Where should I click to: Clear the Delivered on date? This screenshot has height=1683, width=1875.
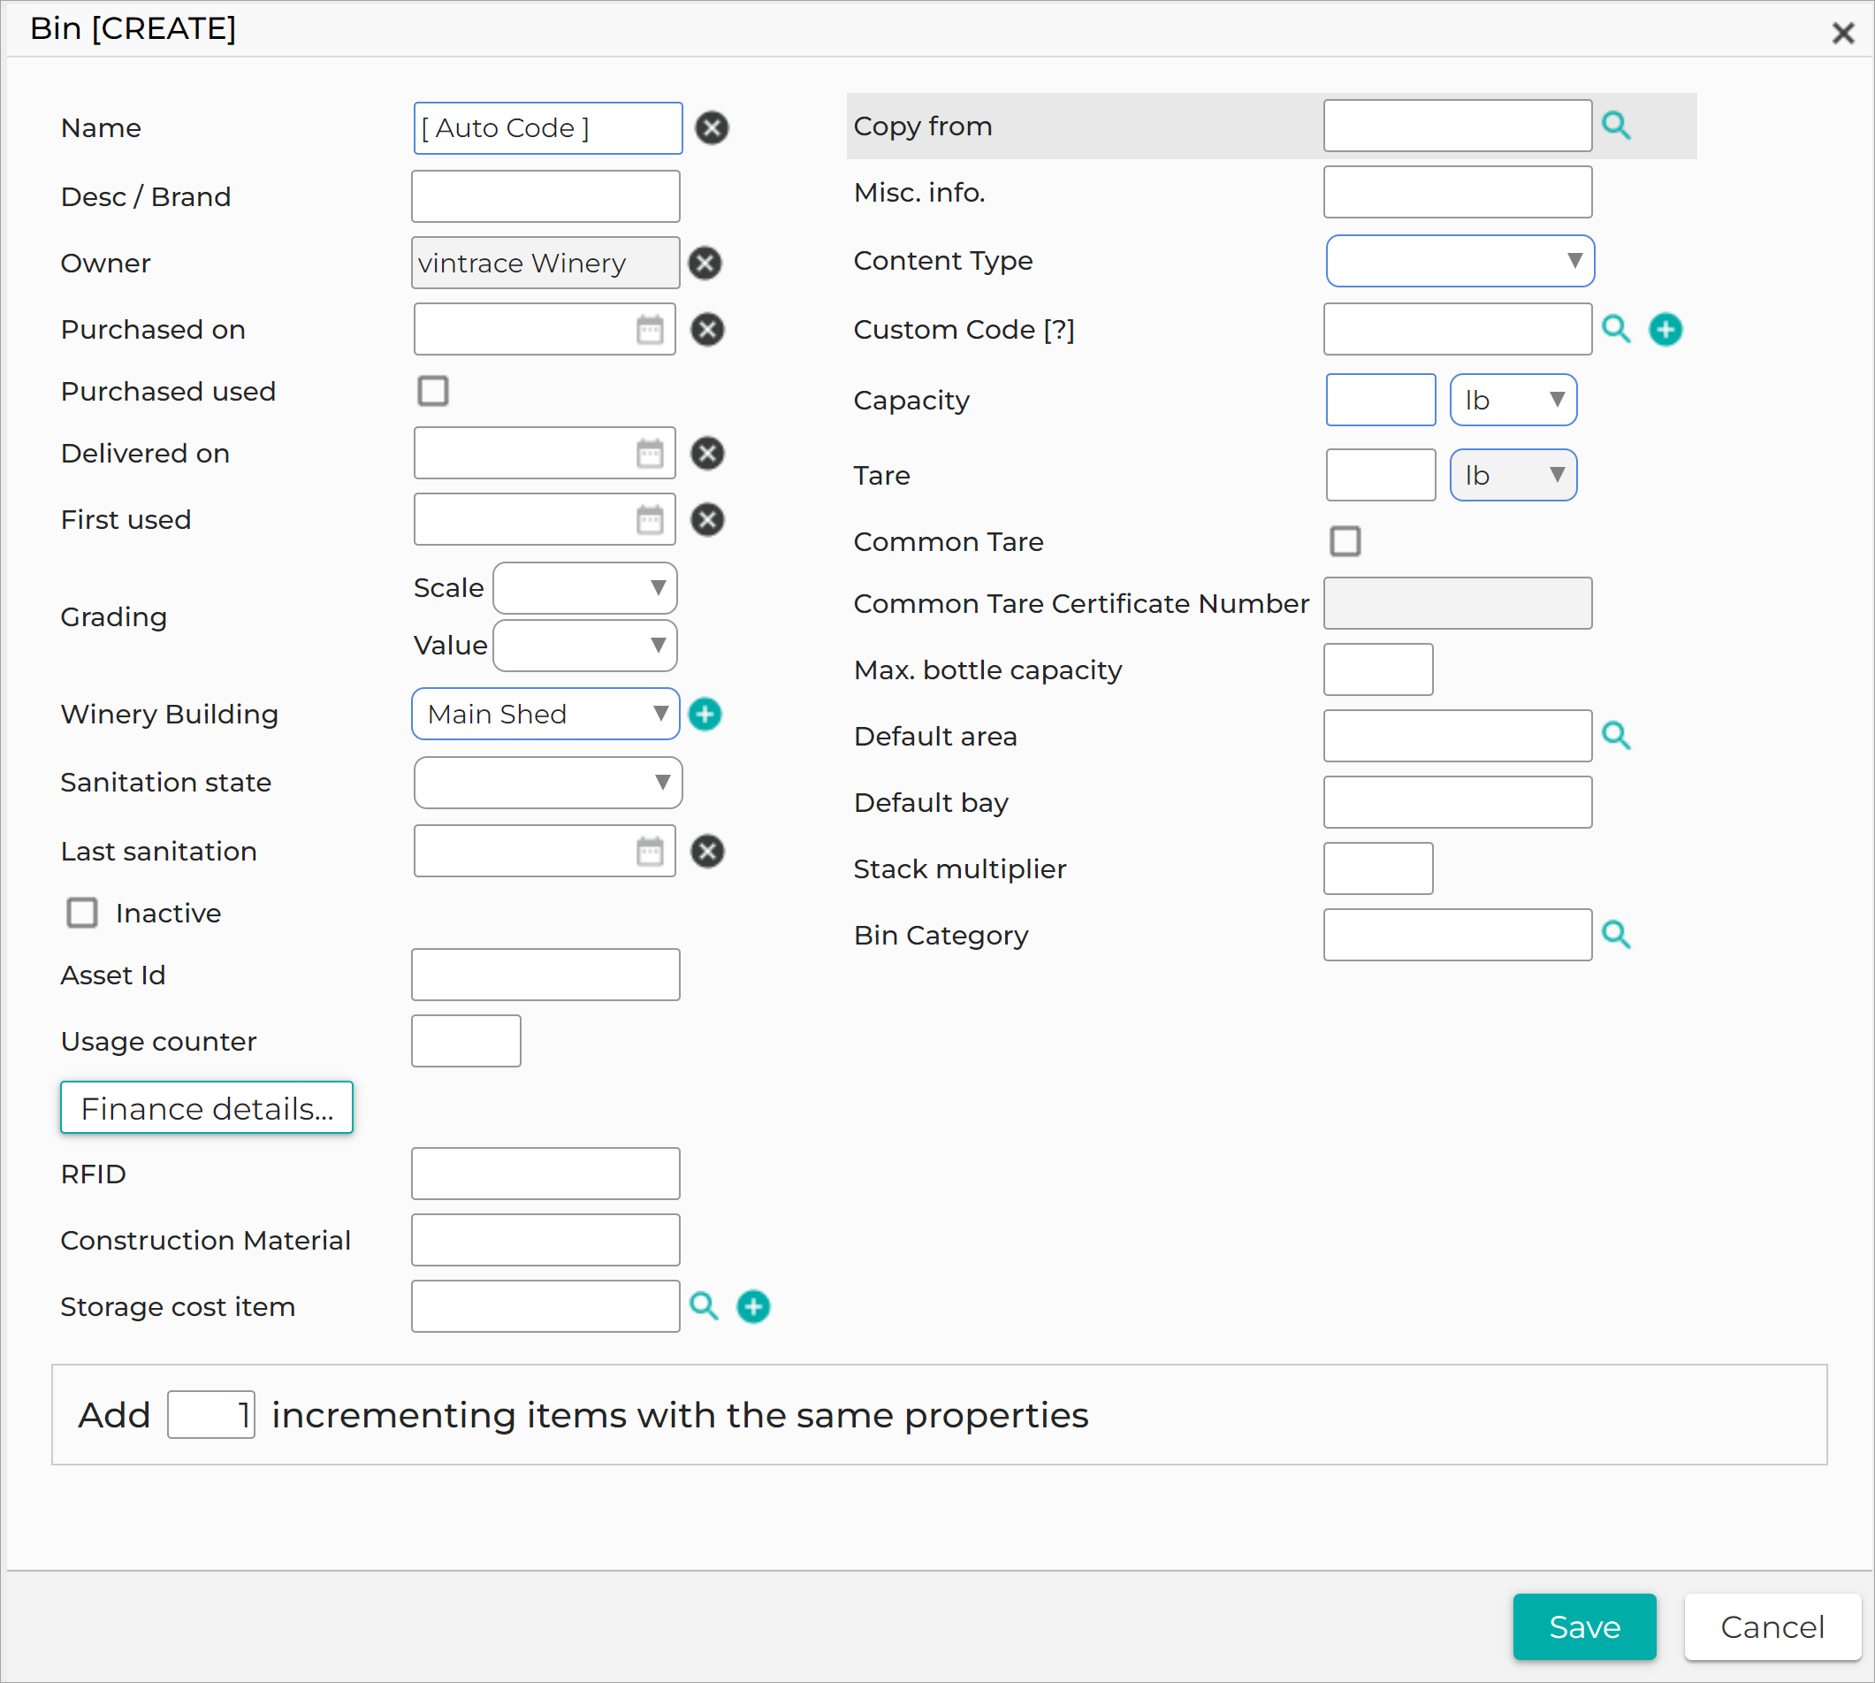tap(708, 453)
